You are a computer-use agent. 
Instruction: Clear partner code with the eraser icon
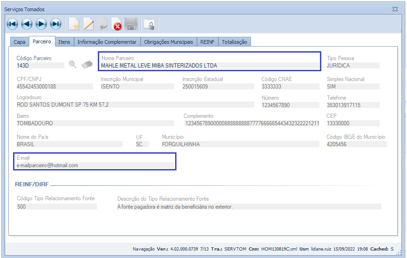[x=87, y=65]
